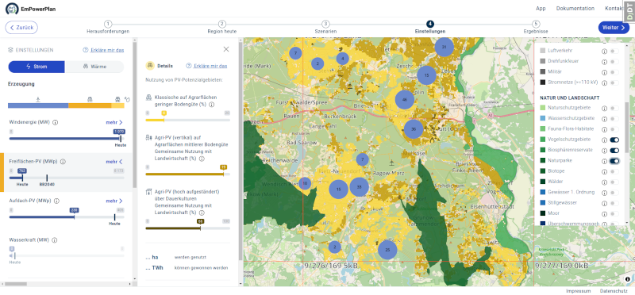The height and width of the screenshot is (295, 635).
Task: Show info for Biotope layer
Action: (604, 171)
